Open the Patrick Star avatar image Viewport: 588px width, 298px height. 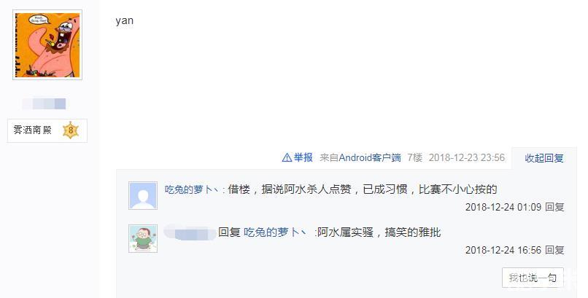point(47,45)
